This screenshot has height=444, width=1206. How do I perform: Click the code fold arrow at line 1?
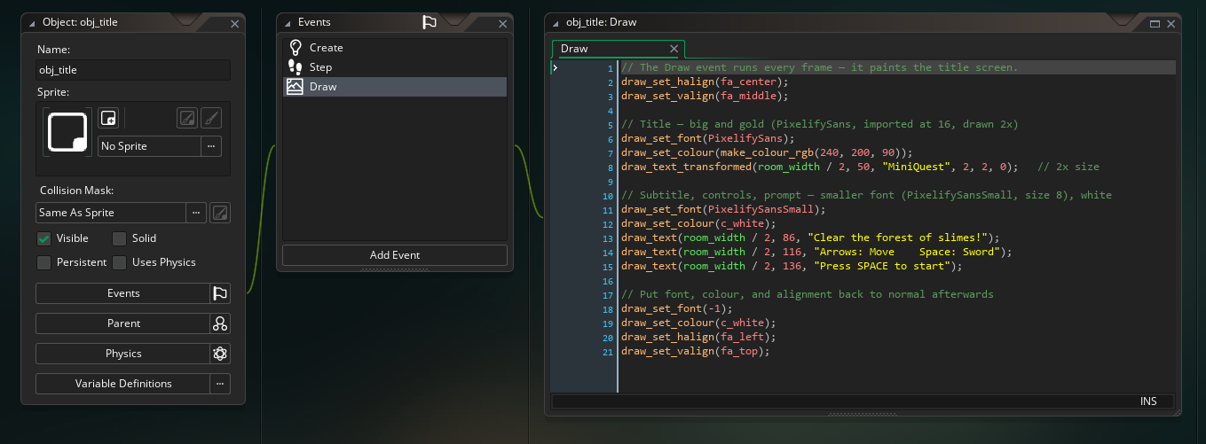point(556,67)
